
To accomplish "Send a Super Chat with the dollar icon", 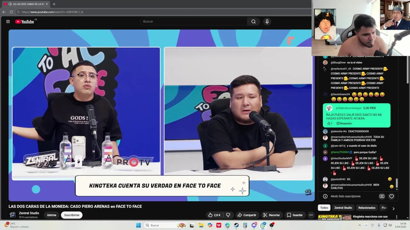I will [382, 196].
